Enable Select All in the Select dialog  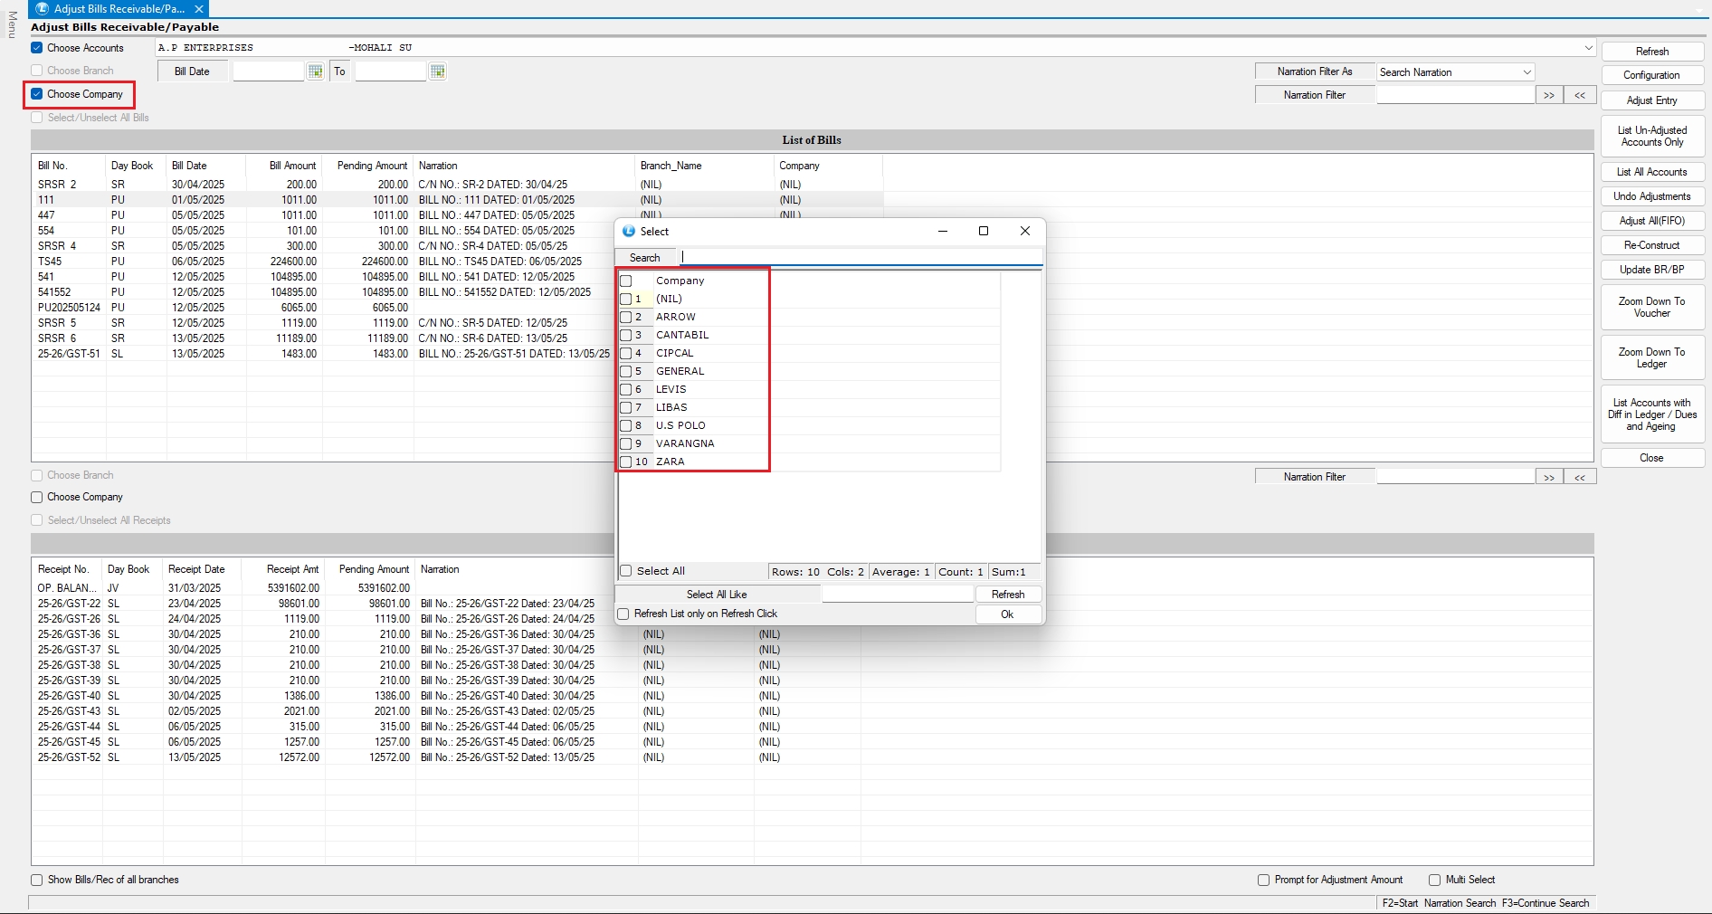click(625, 571)
